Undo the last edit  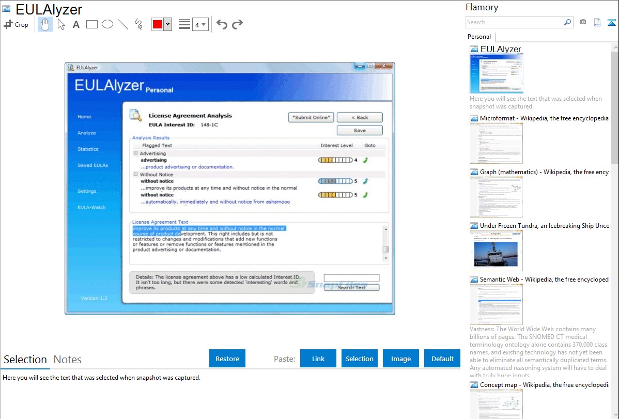tap(222, 24)
